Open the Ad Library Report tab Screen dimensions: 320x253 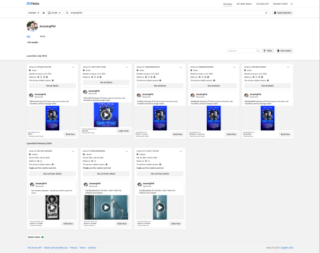pos(244,4)
